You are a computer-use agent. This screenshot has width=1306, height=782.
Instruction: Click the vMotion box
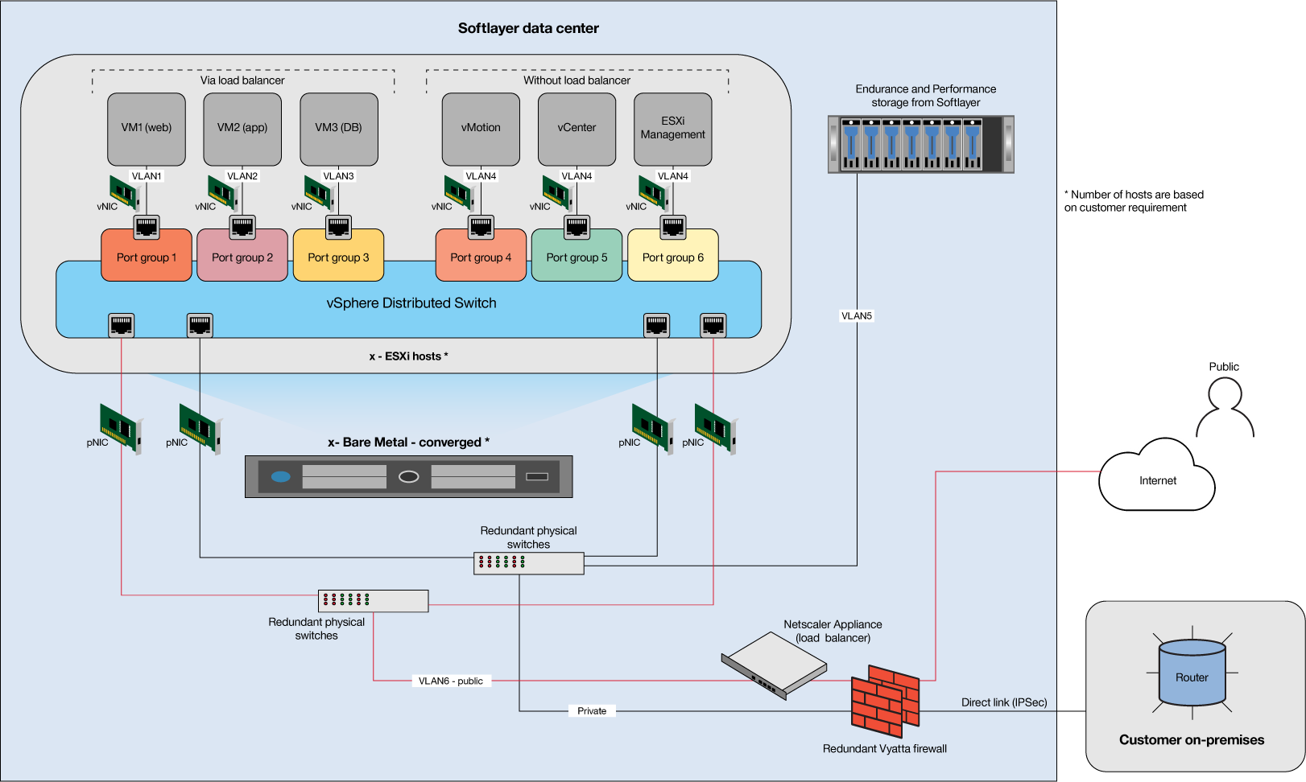pos(481,129)
